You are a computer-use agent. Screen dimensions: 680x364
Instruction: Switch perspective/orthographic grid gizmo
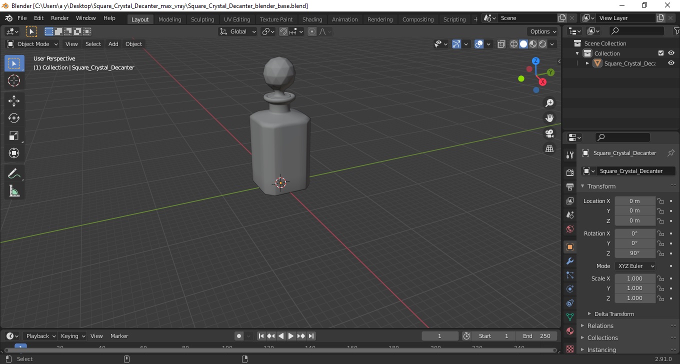[x=549, y=148]
